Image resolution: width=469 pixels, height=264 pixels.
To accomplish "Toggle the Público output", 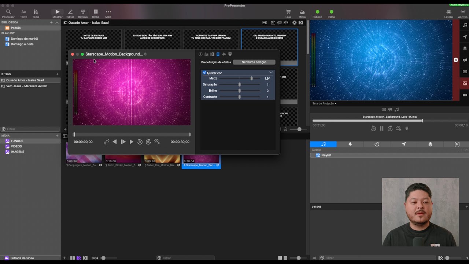I will click(x=317, y=14).
